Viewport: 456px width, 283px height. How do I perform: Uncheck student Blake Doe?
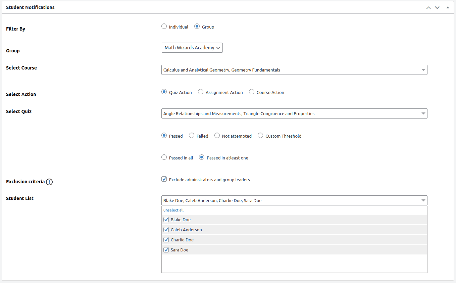166,220
